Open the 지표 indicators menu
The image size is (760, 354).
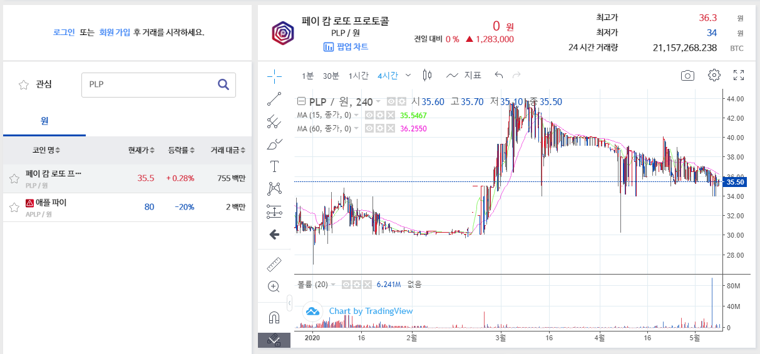[x=464, y=76]
